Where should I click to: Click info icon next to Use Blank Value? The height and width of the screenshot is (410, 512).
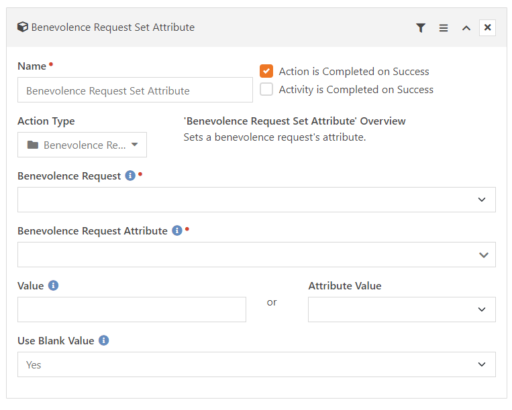pyautogui.click(x=104, y=340)
